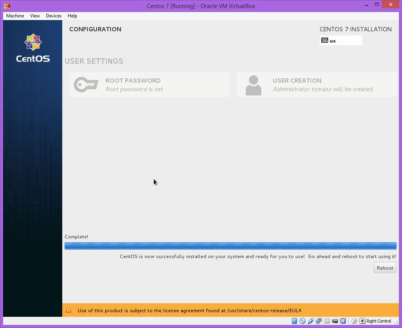Image resolution: width=402 pixels, height=328 pixels.
Task: Click the VirtualBox icon in title bar
Action: (x=7, y=6)
